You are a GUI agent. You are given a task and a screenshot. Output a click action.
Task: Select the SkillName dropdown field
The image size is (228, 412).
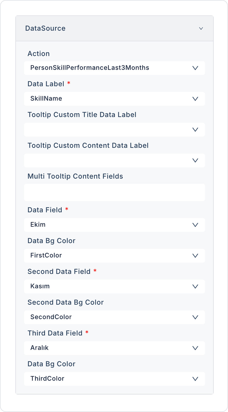click(x=102, y=99)
